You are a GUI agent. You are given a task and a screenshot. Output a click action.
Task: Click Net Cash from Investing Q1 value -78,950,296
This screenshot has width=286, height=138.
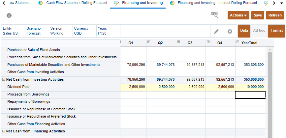click(x=135, y=80)
